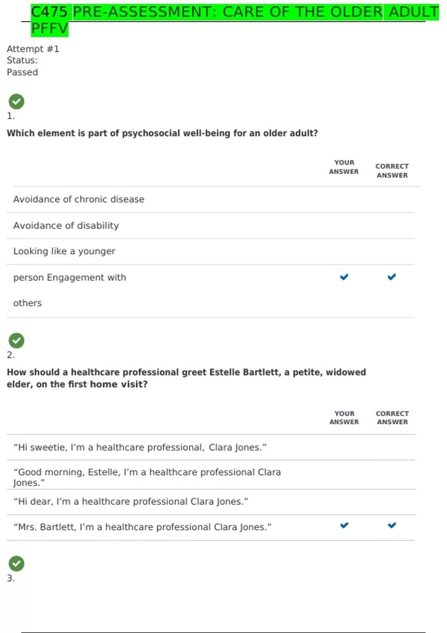This screenshot has height=633, width=447.
Task: Pick the 'person Engagement with' answer text
Action: pyautogui.click(x=70, y=277)
